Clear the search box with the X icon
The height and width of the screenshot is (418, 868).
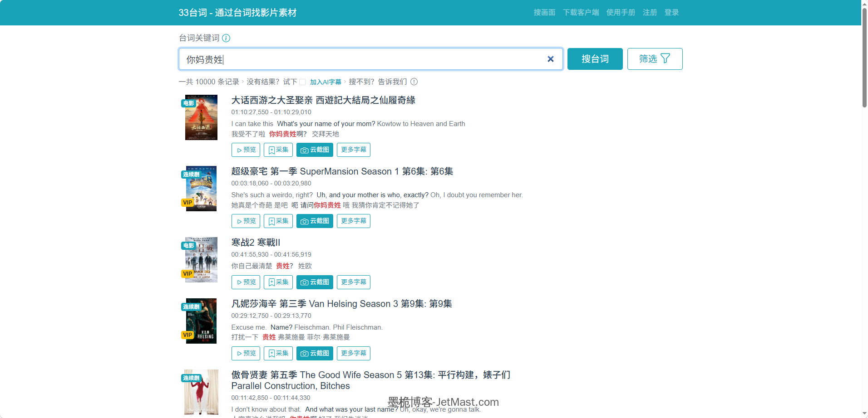point(550,59)
